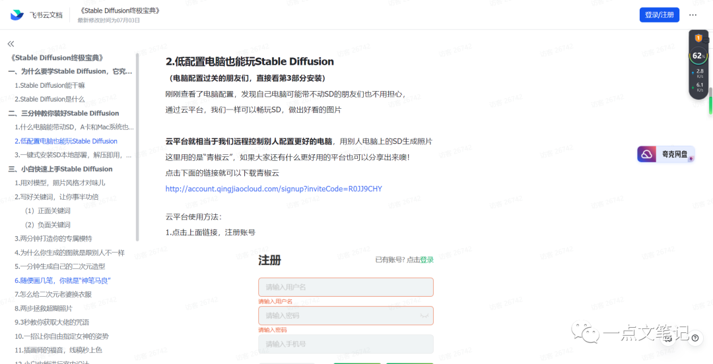Jump to 7.怎么给二次元老婆换衣服

[53, 295]
